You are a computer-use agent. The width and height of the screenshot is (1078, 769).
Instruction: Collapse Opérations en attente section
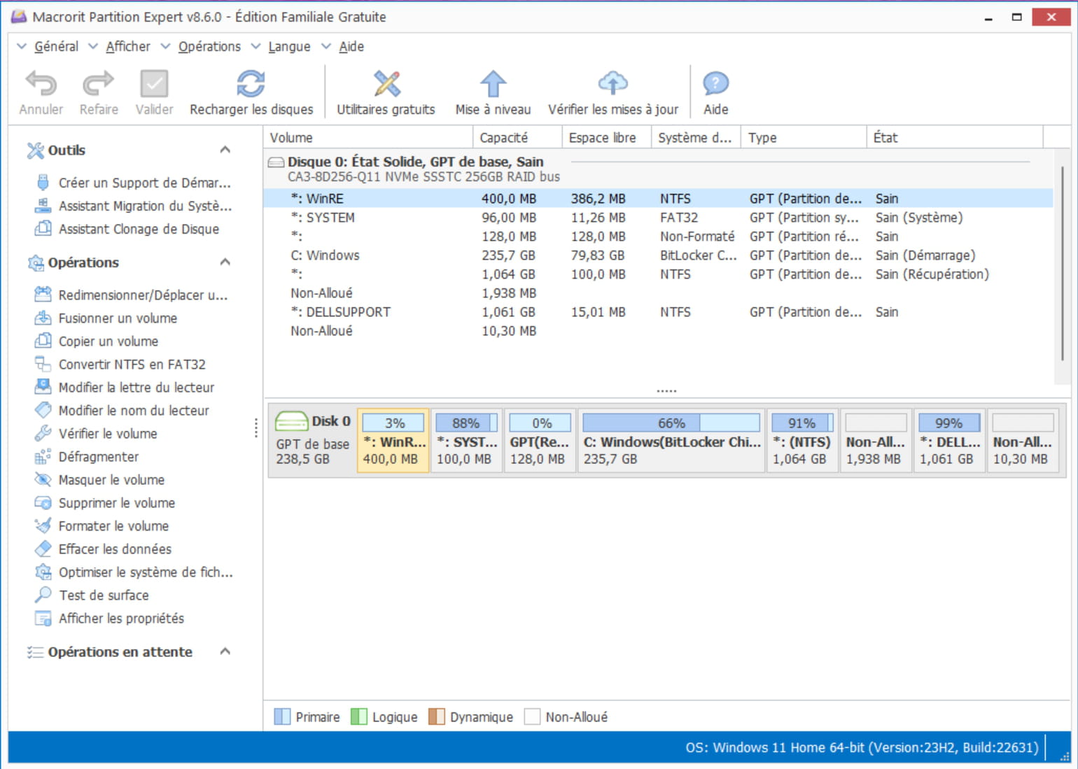tap(225, 652)
